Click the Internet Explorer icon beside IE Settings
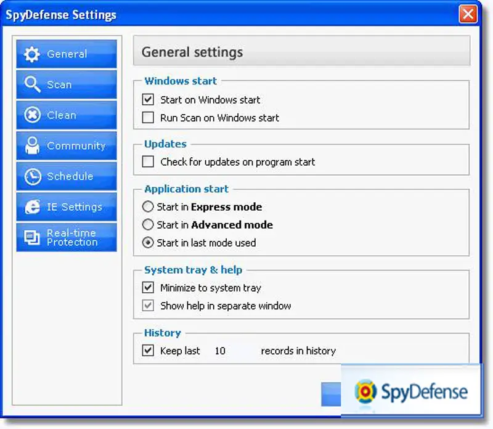 coord(33,206)
